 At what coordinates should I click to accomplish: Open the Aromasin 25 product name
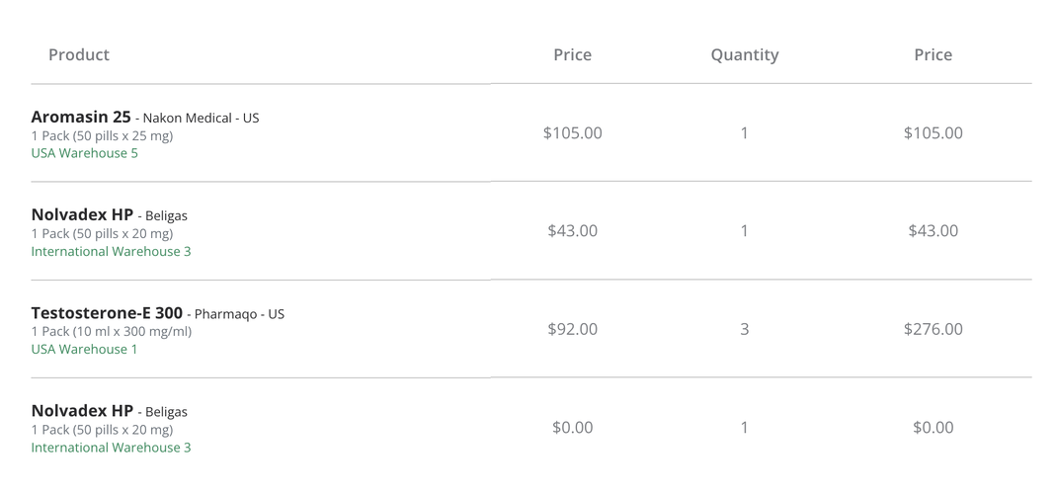[81, 117]
